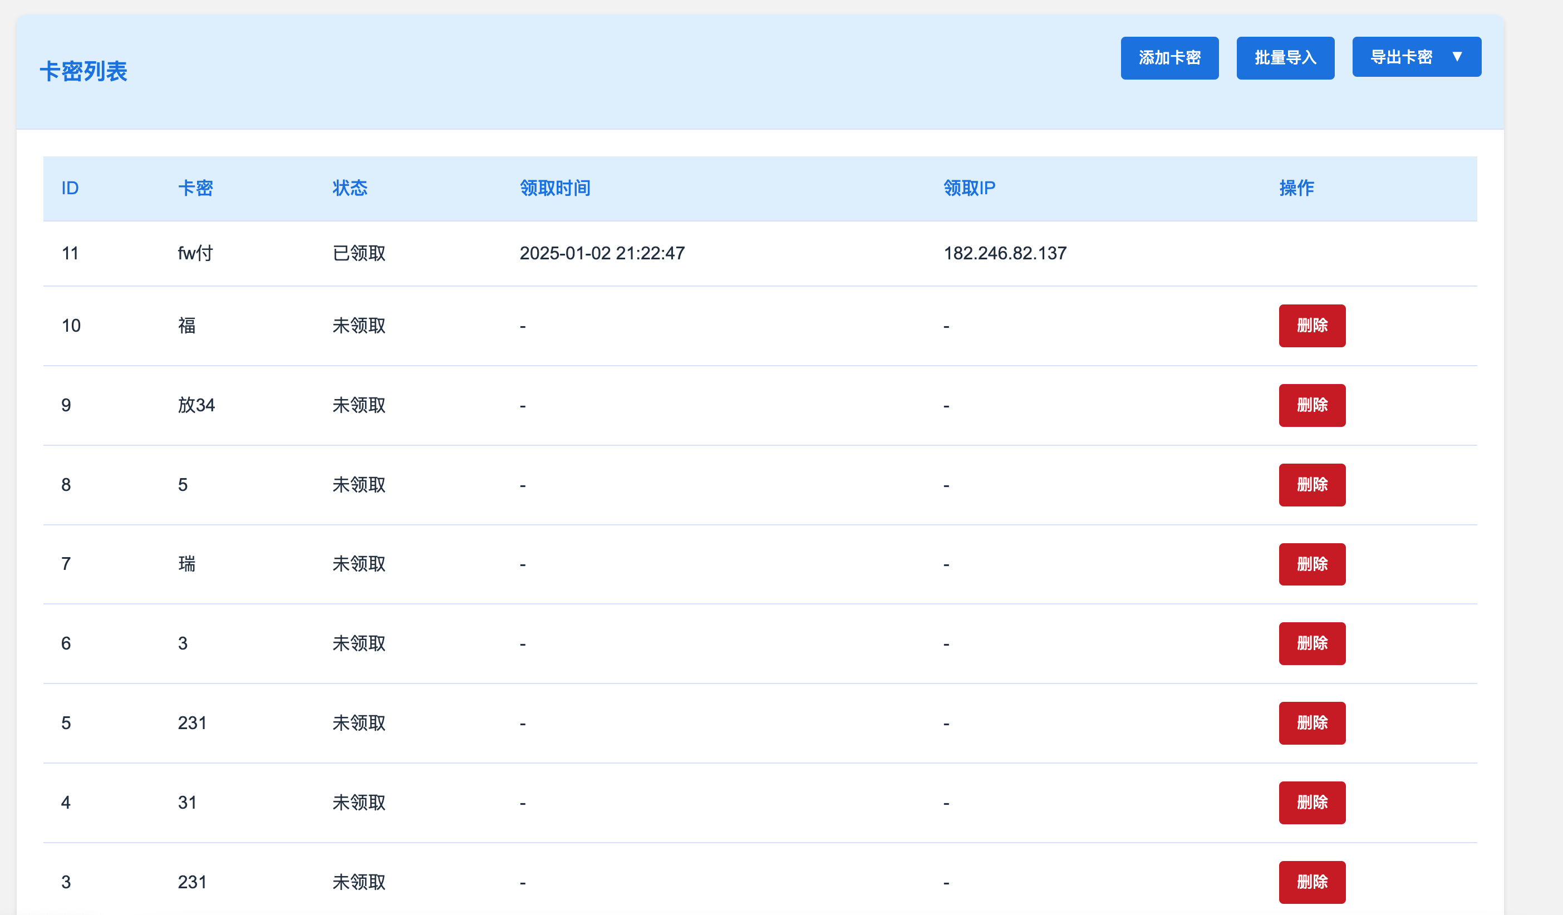This screenshot has width=1563, height=915.
Task: Open the 批量导入 dialog
Action: click(x=1285, y=58)
